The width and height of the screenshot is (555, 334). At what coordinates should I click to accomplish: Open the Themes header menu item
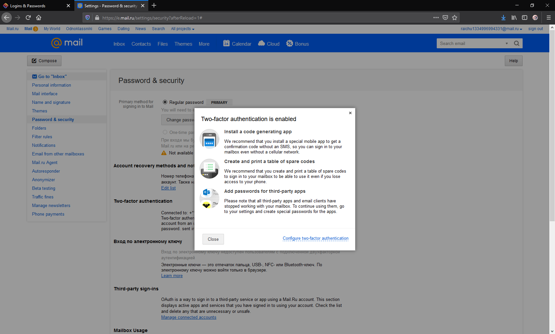[x=183, y=44]
